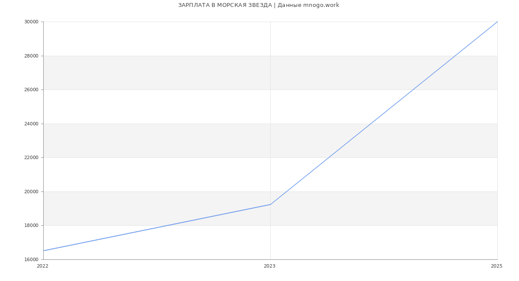519x281 pixels.
Task: Select the 2023 x-axis label
Action: 269,266
